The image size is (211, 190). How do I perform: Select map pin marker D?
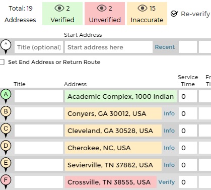tap(6, 148)
